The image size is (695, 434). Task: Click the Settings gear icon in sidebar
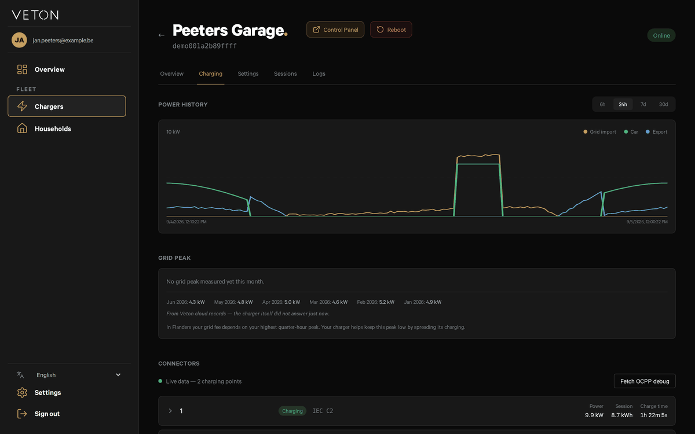(x=22, y=392)
